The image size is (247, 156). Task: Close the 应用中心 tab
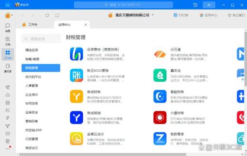coord(86,25)
